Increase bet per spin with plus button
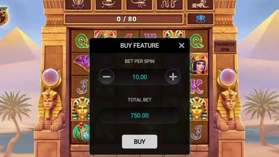The height and width of the screenshot is (157, 279). coord(173,77)
